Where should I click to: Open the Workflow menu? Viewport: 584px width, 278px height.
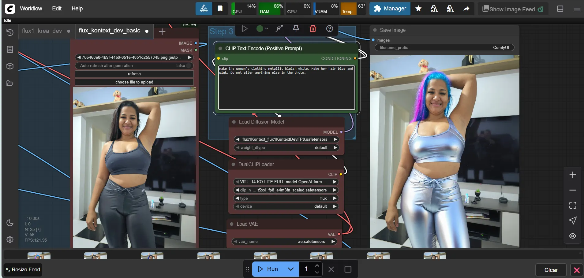31,9
